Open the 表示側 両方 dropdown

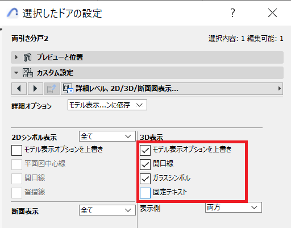(x=234, y=208)
